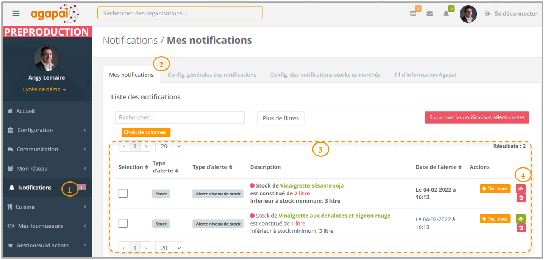This screenshot has width=544, height=260.
Task: Open the top page-size dropdown showing 20
Action: tap(169, 146)
